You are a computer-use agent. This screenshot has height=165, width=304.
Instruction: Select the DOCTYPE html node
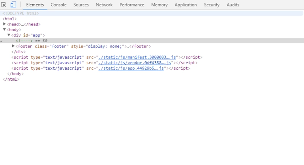21,13
